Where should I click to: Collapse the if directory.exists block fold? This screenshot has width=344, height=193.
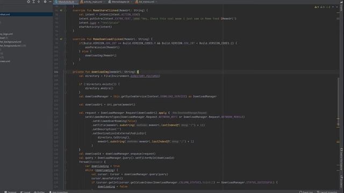(x=66, y=84)
